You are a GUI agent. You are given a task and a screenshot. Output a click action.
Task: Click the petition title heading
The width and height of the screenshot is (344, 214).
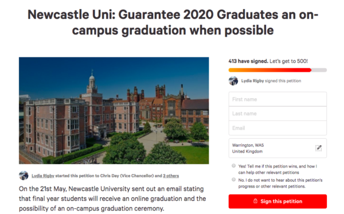coord(173,22)
